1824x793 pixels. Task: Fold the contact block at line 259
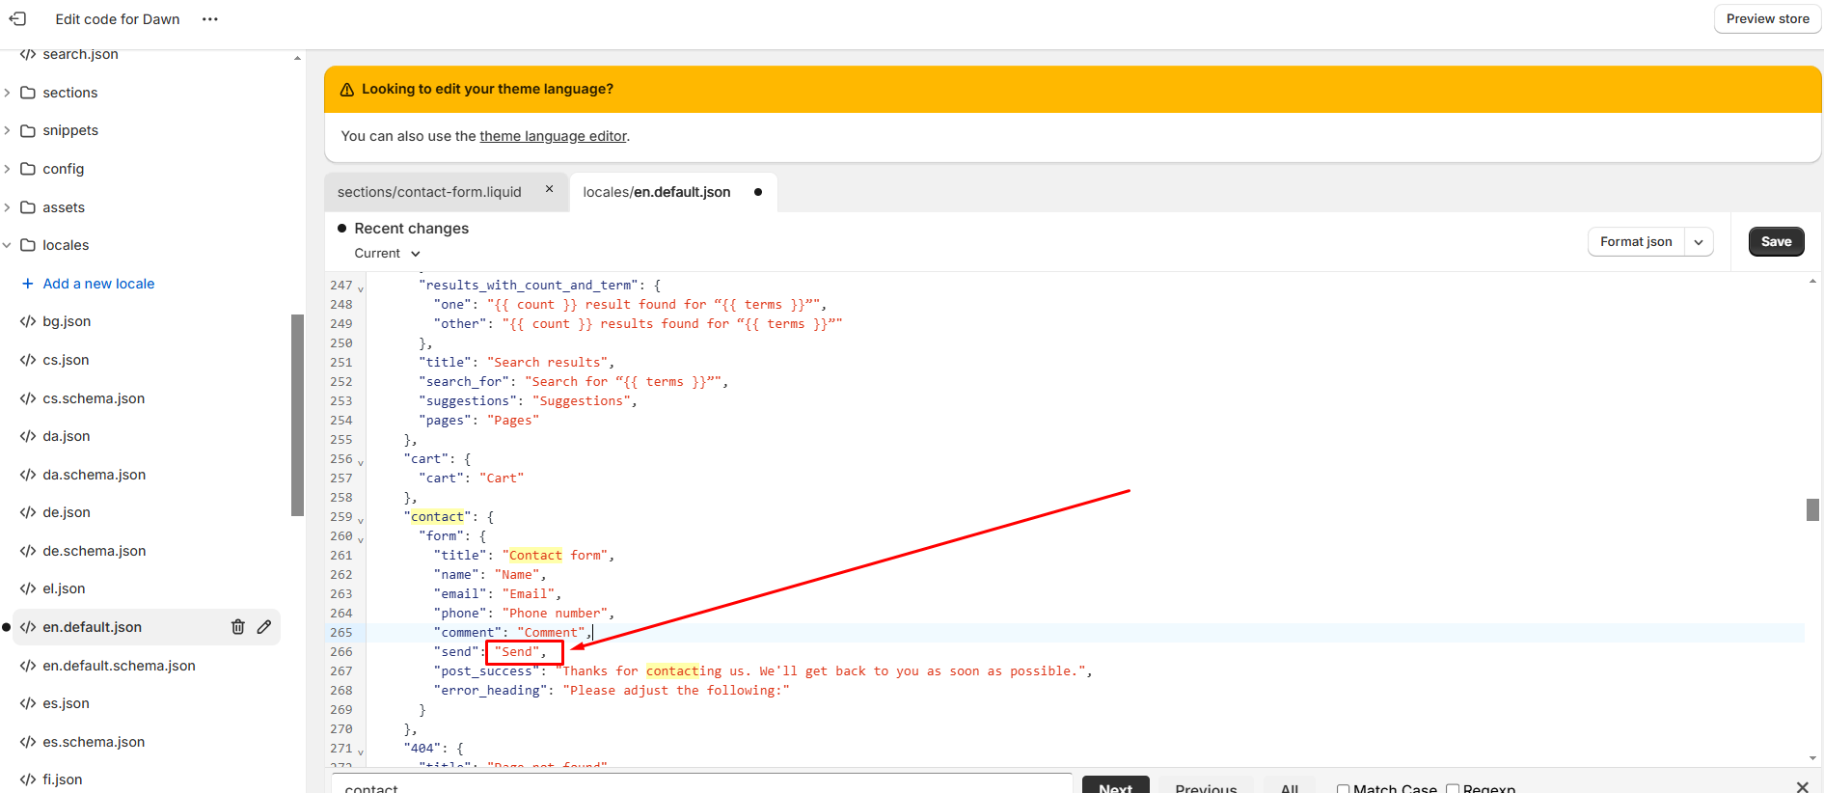pos(361,519)
